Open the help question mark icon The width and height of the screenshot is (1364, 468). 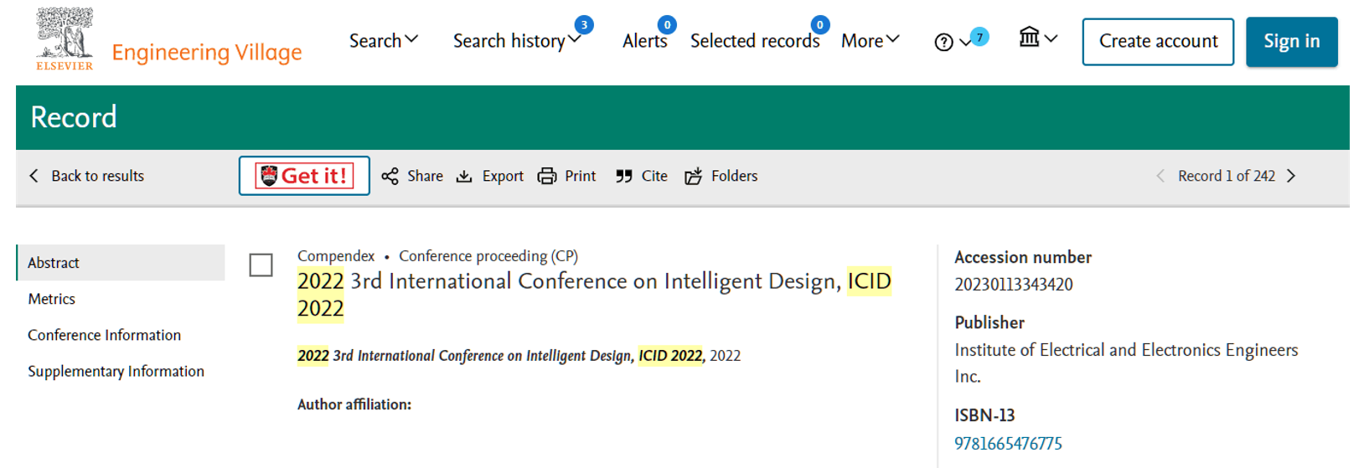943,42
